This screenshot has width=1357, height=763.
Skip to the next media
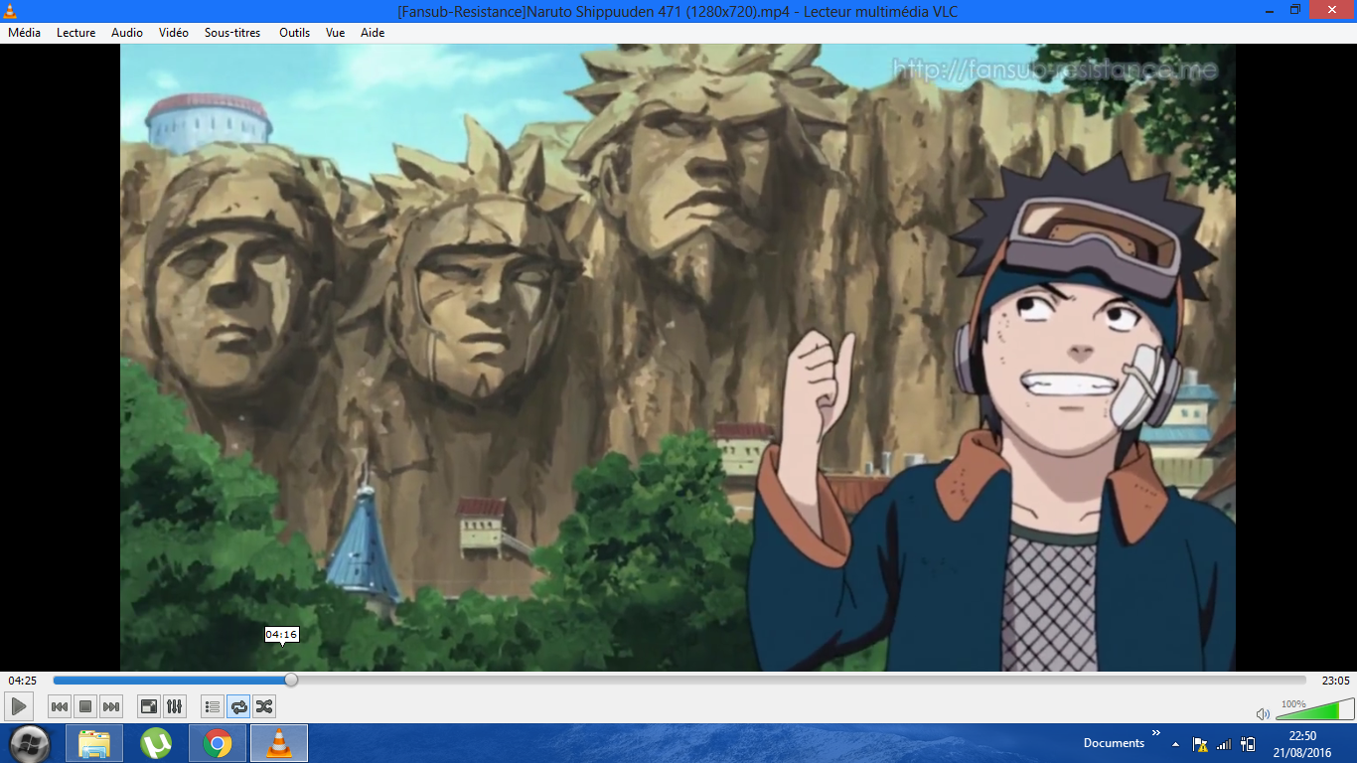tap(111, 706)
